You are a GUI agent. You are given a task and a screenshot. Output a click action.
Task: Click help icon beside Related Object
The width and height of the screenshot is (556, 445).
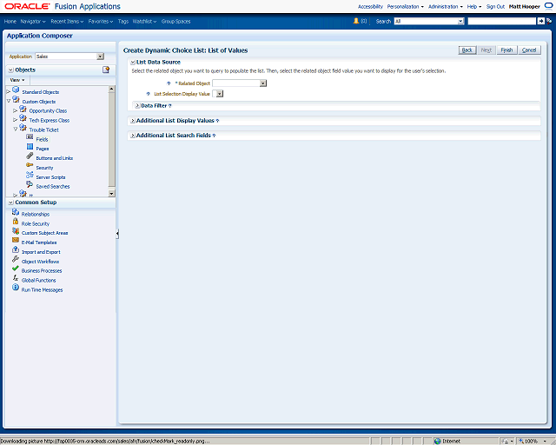coord(169,83)
